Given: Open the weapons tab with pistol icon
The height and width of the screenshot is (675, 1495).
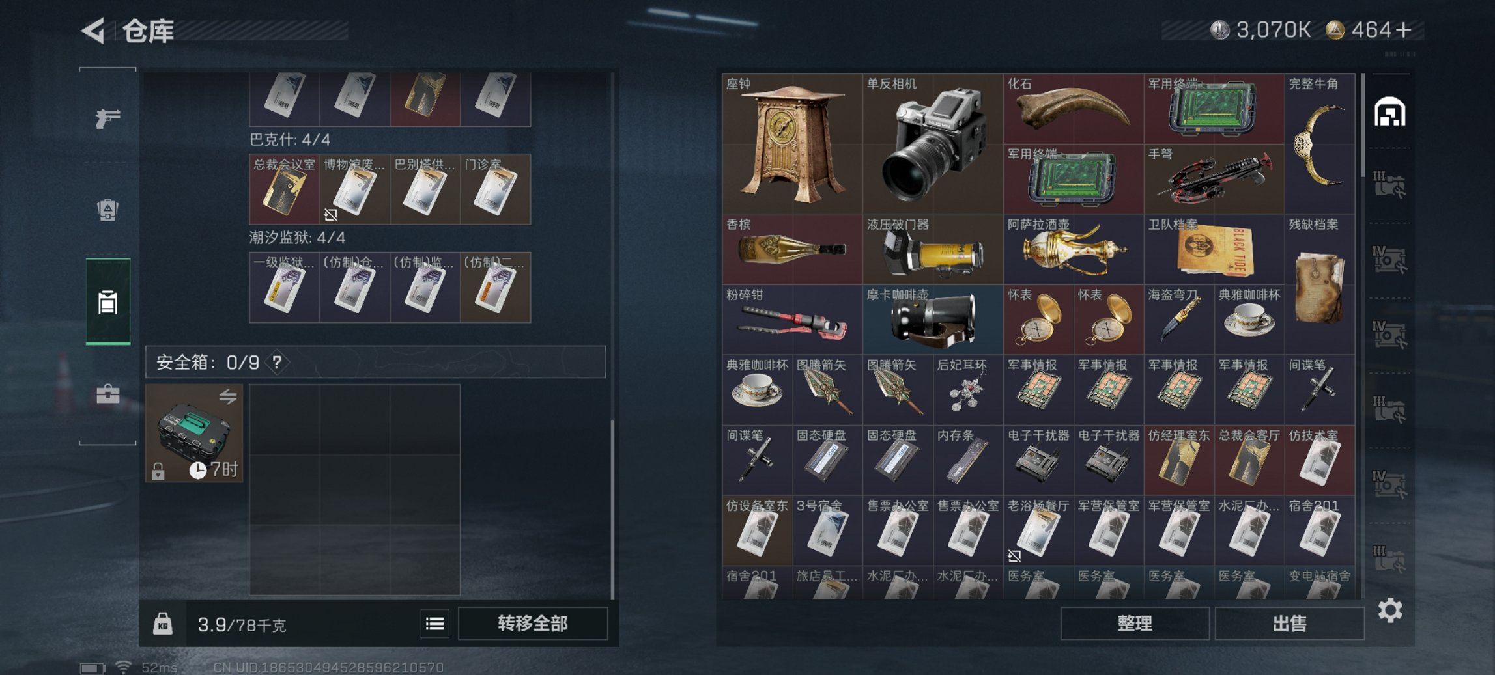Looking at the screenshot, I should pos(107,118).
